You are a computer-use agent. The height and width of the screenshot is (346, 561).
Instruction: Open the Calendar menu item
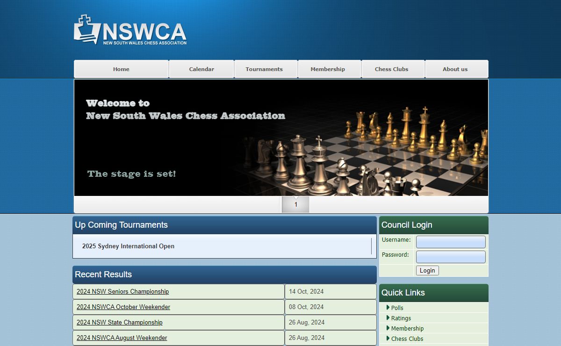coord(201,69)
